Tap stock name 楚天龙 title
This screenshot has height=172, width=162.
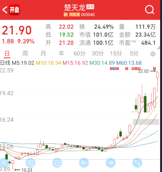pyautogui.click(x=75, y=8)
